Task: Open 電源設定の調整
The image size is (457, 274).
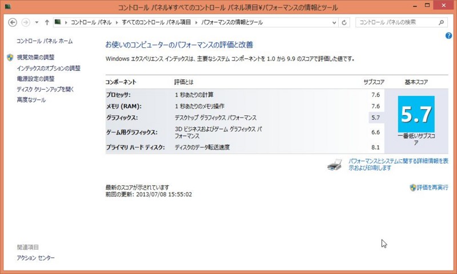Action: (x=35, y=79)
